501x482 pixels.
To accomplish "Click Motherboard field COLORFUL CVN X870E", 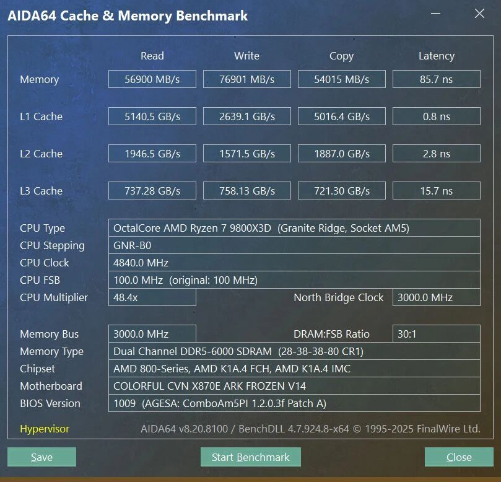I will 294,386.
